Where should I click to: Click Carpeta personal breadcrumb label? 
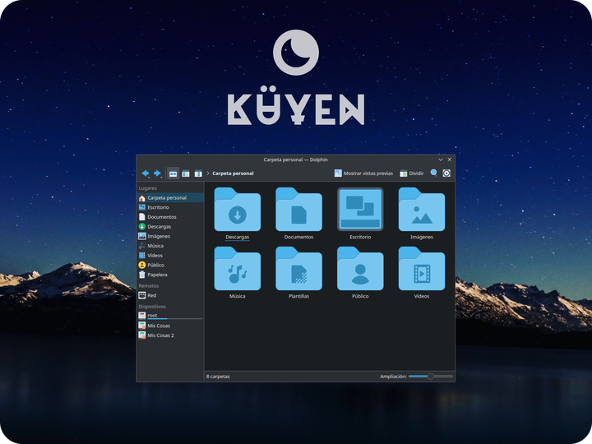pos(233,173)
